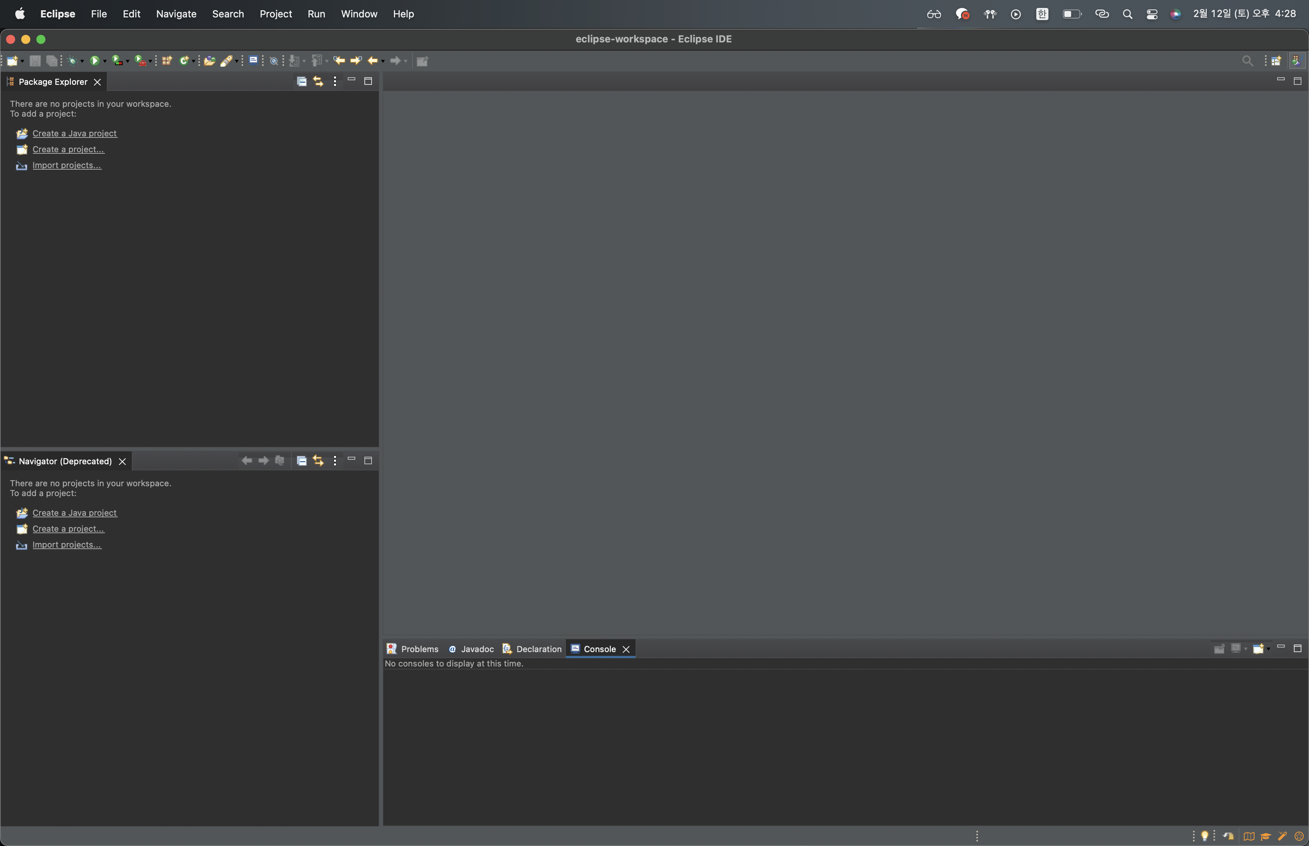Click Collapse All in Package Explorer

point(301,81)
